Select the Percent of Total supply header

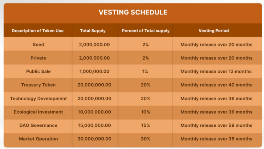tap(146, 31)
